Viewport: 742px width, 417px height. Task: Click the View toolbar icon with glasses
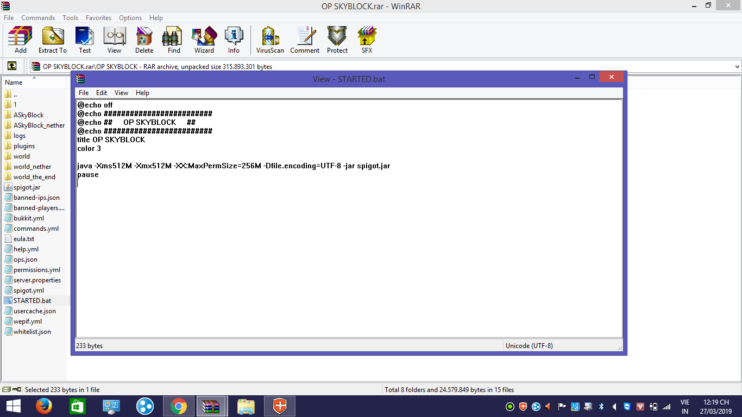(x=114, y=40)
